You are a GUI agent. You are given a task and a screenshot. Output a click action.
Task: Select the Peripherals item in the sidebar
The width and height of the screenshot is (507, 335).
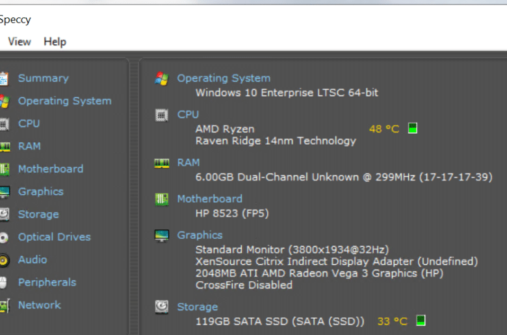pos(47,282)
